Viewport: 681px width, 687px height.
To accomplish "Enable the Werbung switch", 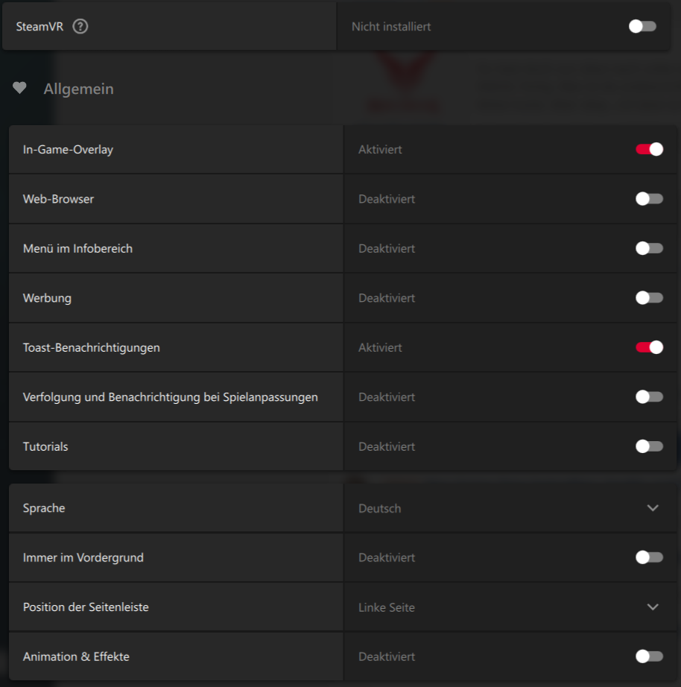I will pyautogui.click(x=648, y=297).
